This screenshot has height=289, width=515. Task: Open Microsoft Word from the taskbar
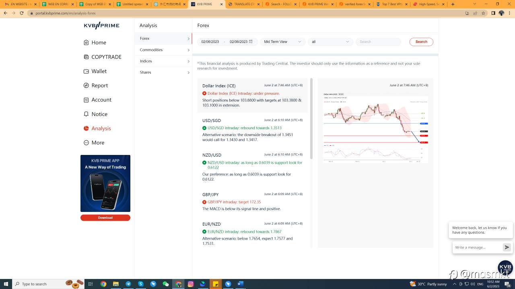pyautogui.click(x=241, y=284)
